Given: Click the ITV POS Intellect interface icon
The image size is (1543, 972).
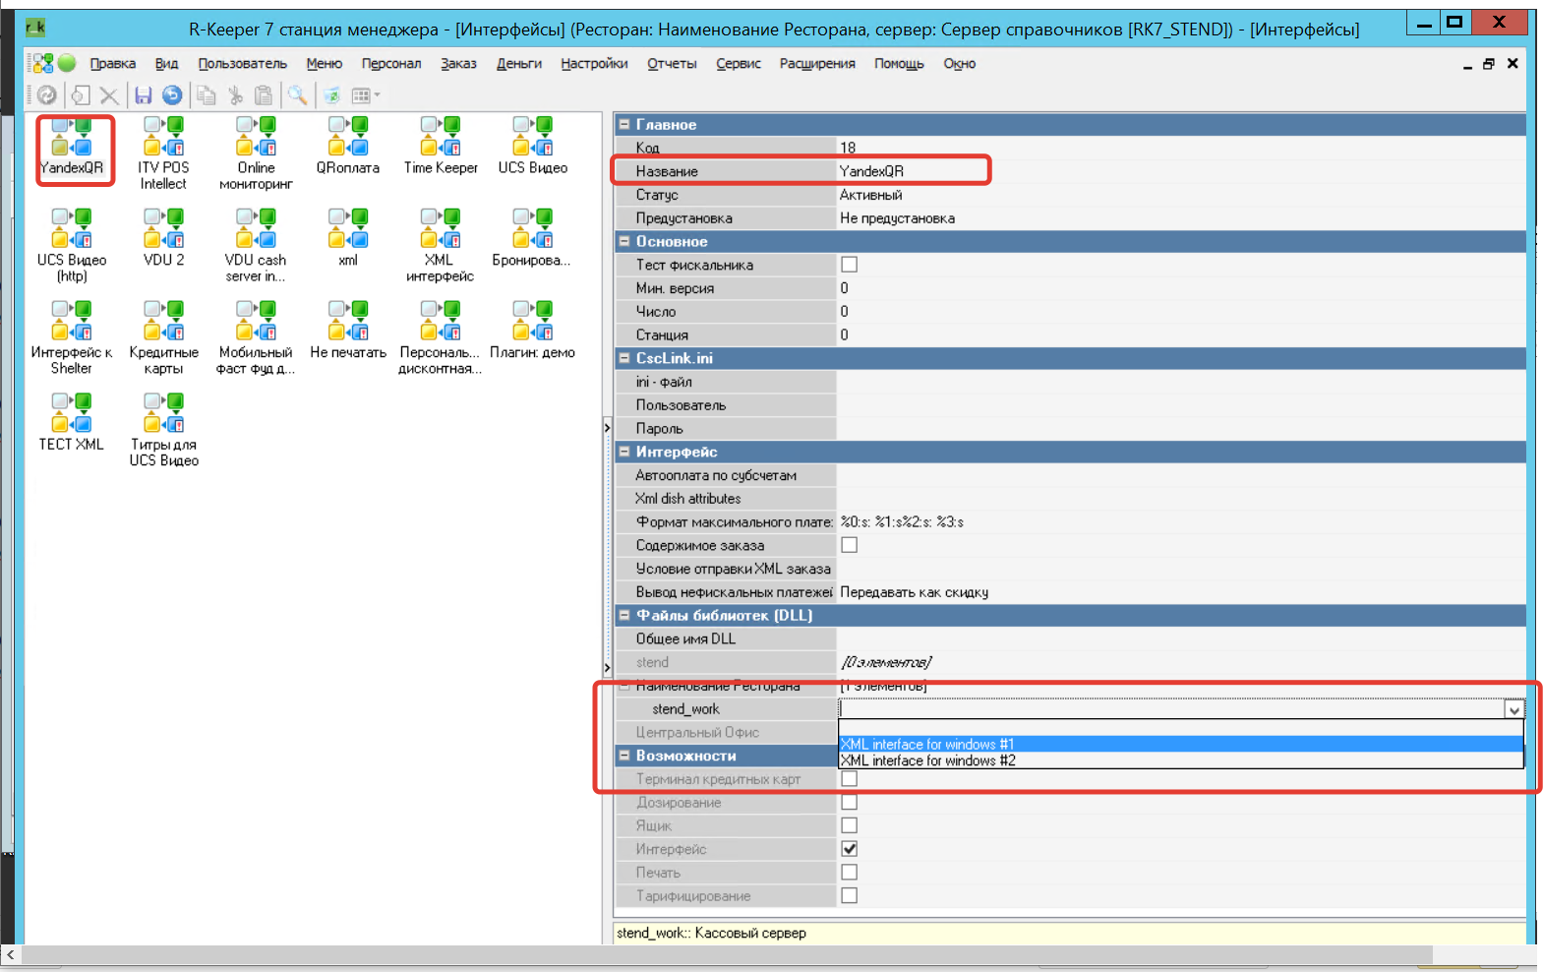Looking at the screenshot, I should 163,138.
